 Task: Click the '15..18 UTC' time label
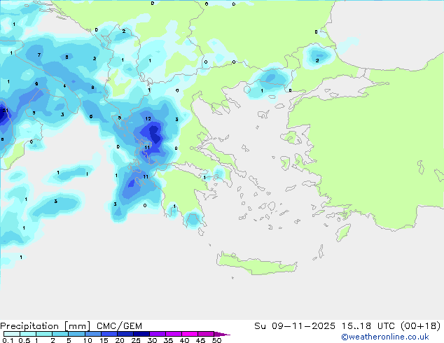click(x=368, y=326)
